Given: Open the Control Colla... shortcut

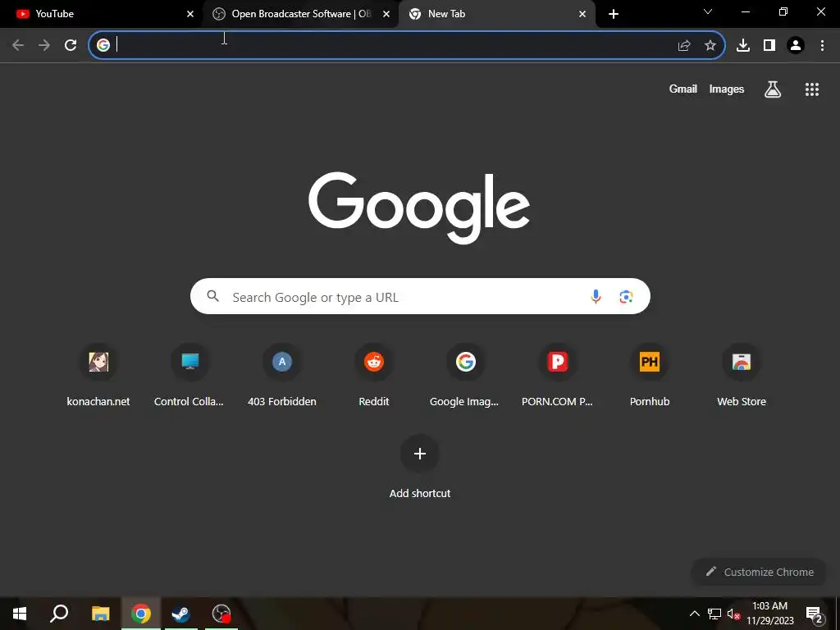Looking at the screenshot, I should (189, 376).
